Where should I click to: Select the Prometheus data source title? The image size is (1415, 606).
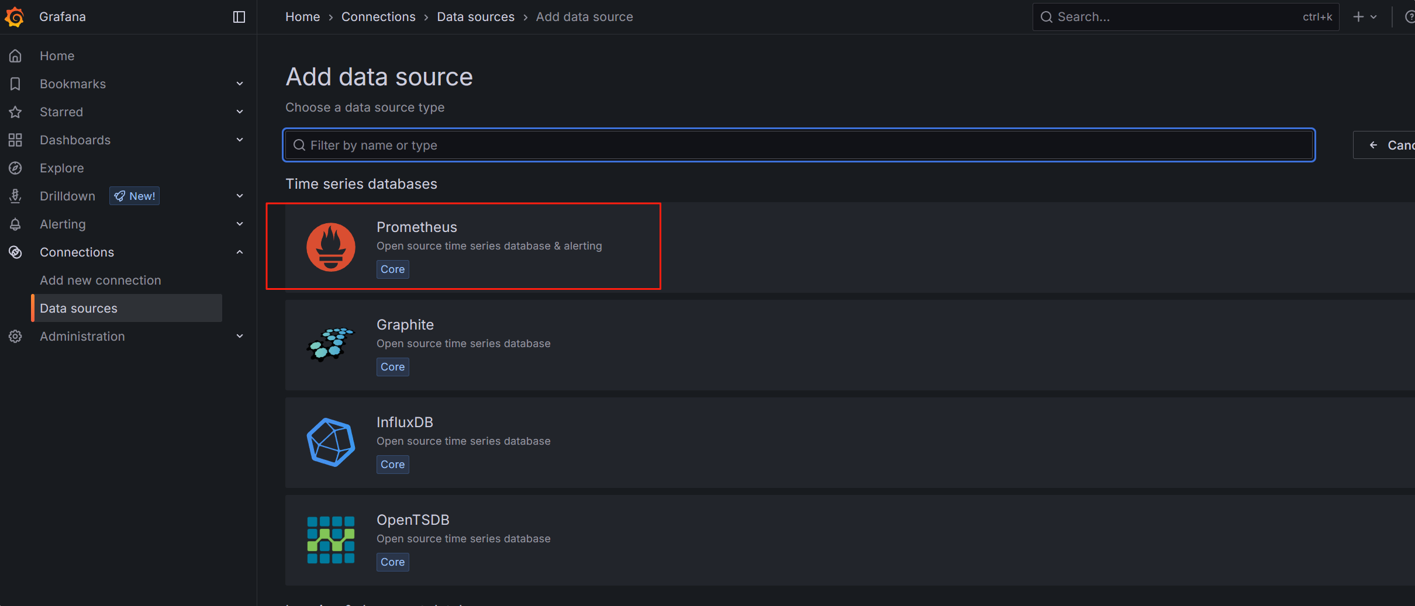(x=417, y=227)
